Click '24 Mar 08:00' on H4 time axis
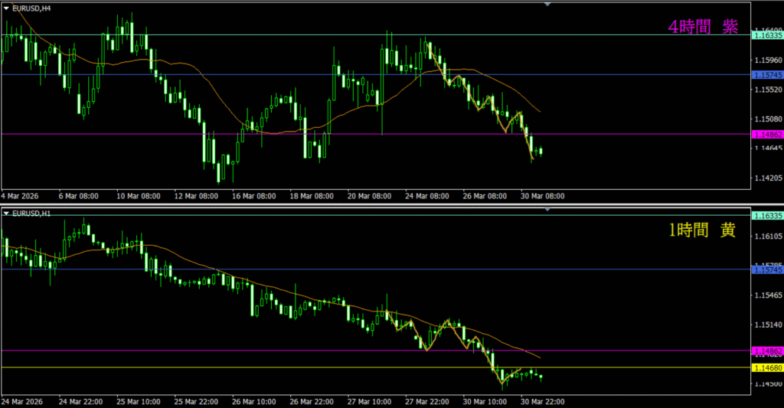The image size is (784, 408). [427, 196]
